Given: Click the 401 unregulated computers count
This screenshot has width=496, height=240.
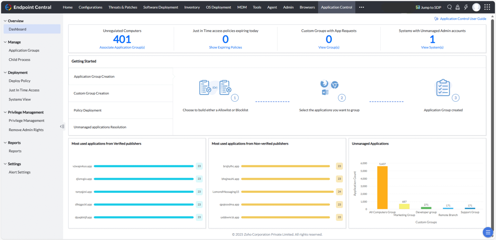Looking at the screenshot, I should coord(122,39).
